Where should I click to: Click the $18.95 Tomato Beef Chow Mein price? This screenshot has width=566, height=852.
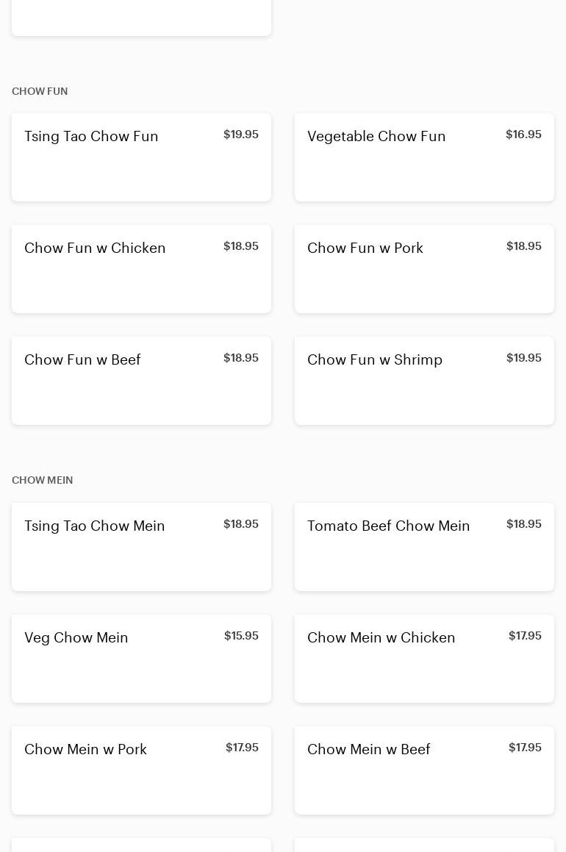523,524
